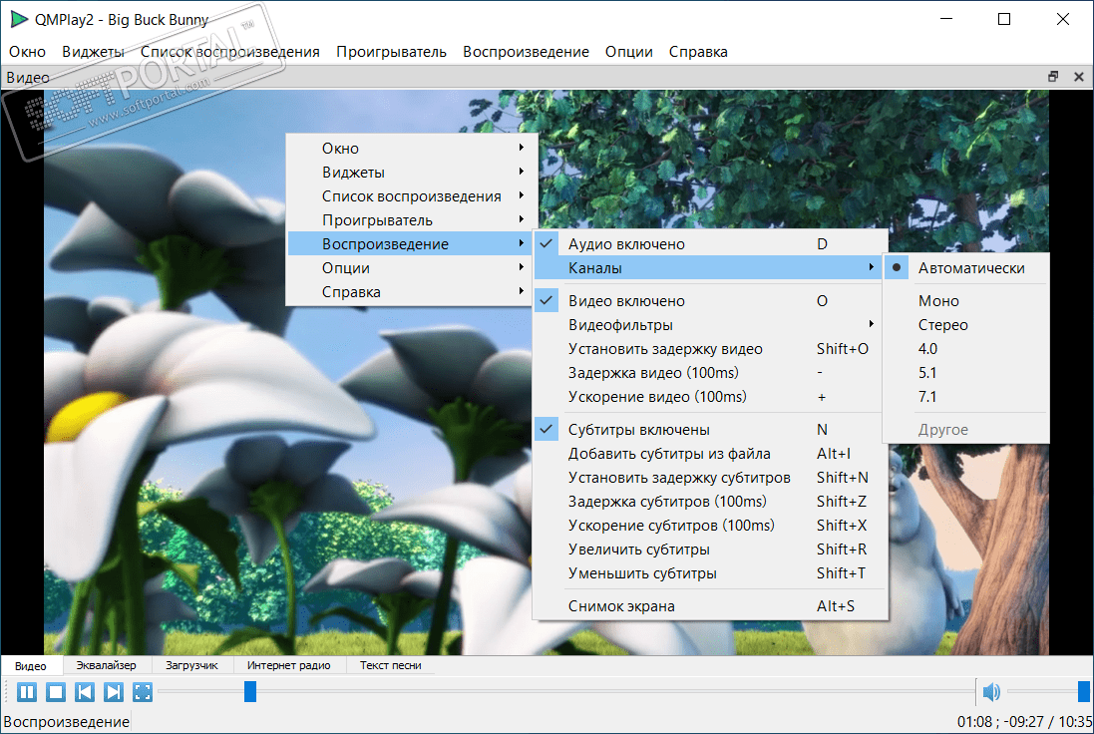This screenshot has height=734, width=1094.
Task: Switch to the 'Загрузчик' tab
Action: pos(191,665)
